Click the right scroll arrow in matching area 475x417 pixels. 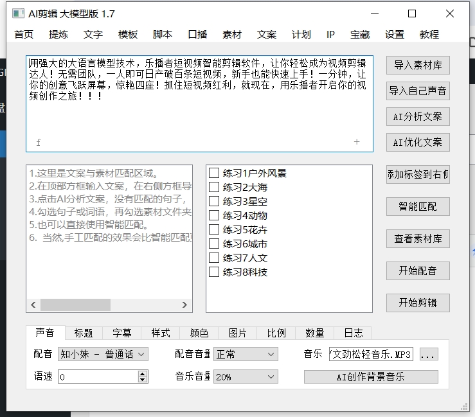click(184, 305)
